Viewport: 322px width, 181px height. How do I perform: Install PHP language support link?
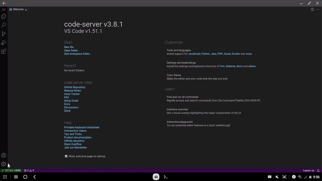pyautogui.click(x=220, y=54)
